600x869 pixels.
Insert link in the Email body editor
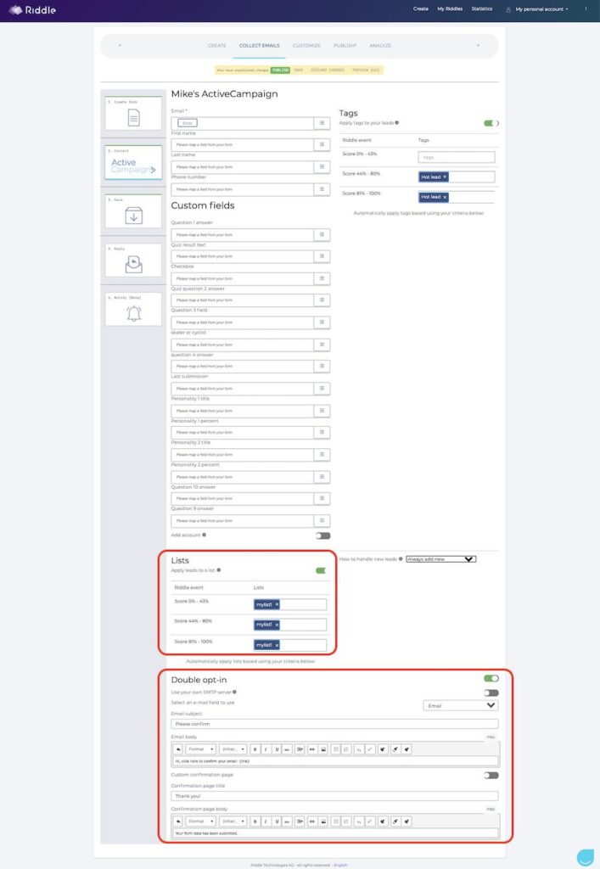(312, 749)
